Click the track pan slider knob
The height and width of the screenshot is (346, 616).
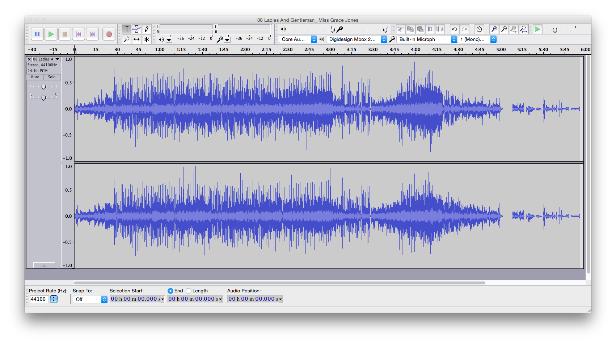(x=43, y=98)
